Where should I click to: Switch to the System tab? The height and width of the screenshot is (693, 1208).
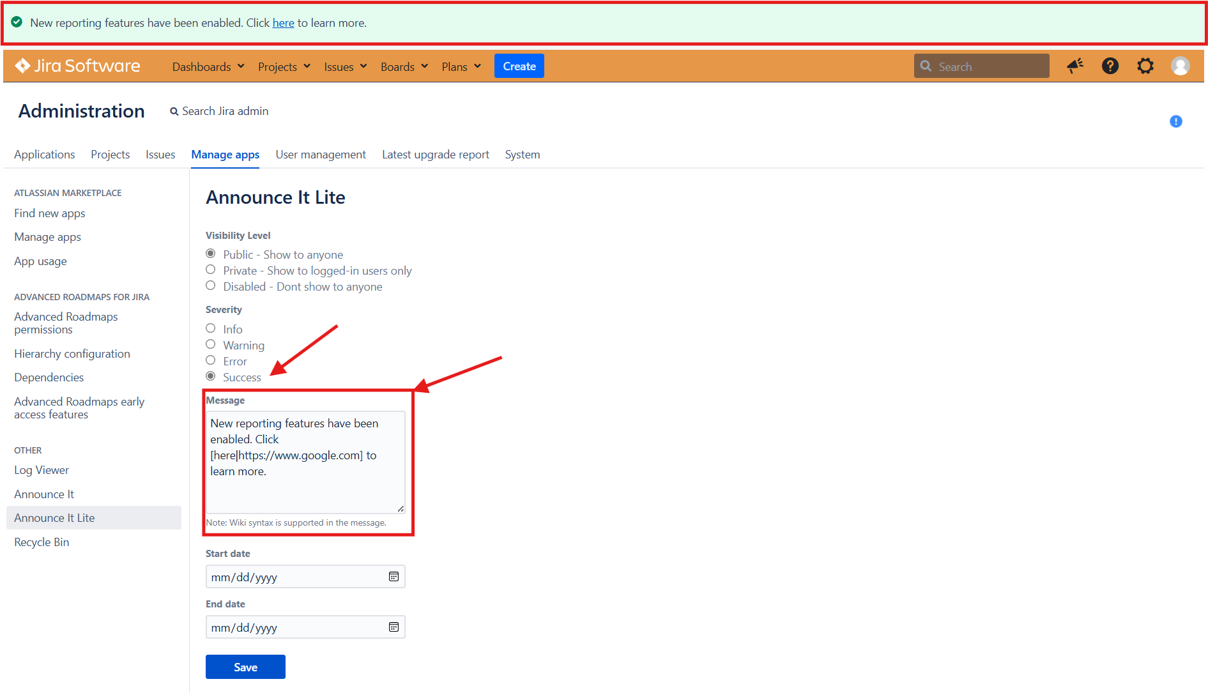522,155
